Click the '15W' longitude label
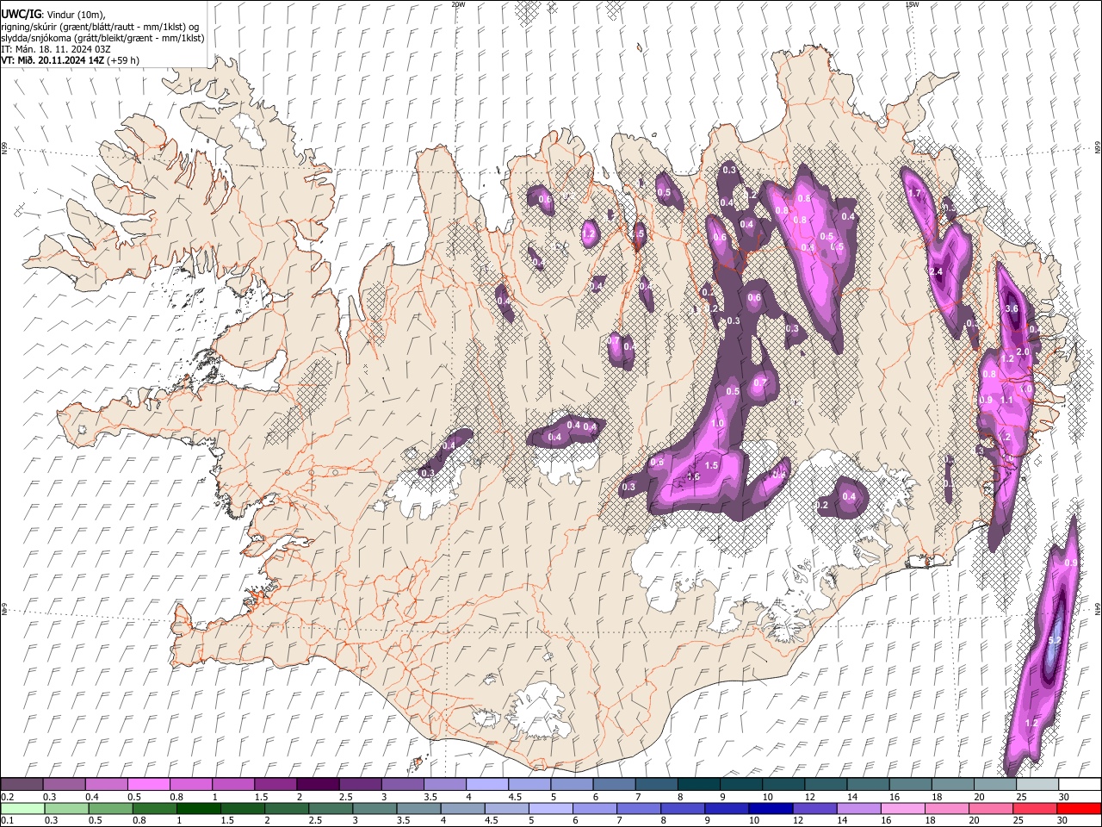Image resolution: width=1102 pixels, height=827 pixels. point(912,4)
